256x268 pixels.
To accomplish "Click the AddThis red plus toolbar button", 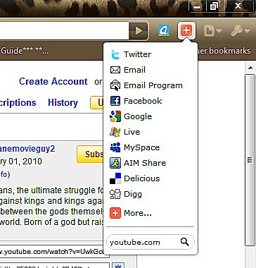I will 186,30.
